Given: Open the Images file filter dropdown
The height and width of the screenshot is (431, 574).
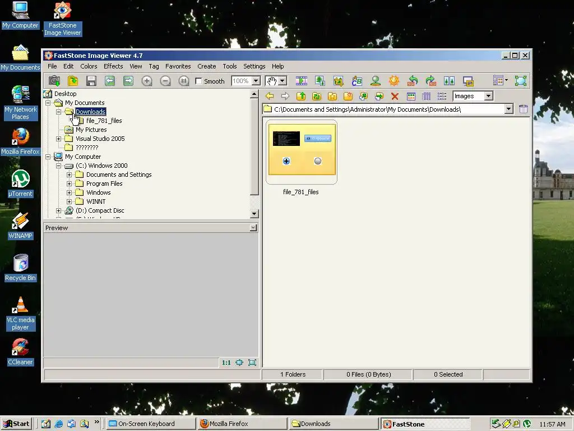Looking at the screenshot, I should coord(489,96).
